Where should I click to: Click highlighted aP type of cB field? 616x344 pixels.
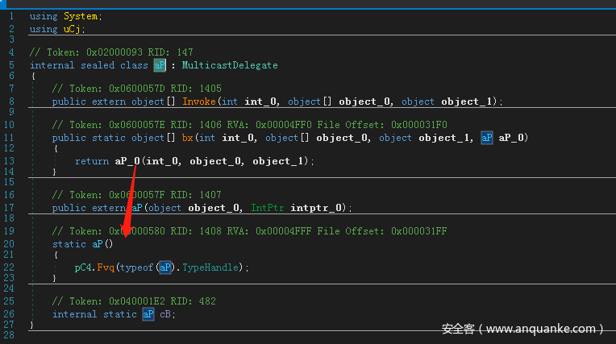[148, 314]
